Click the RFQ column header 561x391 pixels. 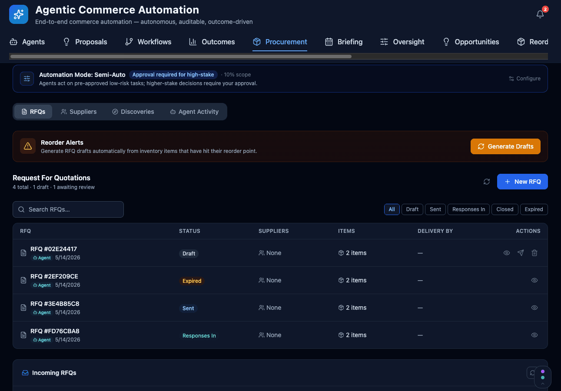click(x=26, y=231)
